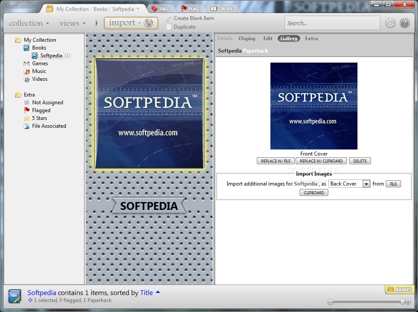Click the Softpedia book icon in tree
The width and height of the screenshot is (418, 312).
[35, 56]
